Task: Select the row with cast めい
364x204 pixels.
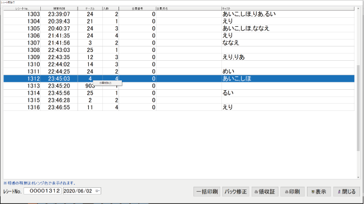Action: coord(179,71)
